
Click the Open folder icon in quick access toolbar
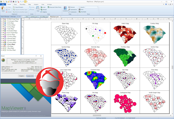[8, 2]
